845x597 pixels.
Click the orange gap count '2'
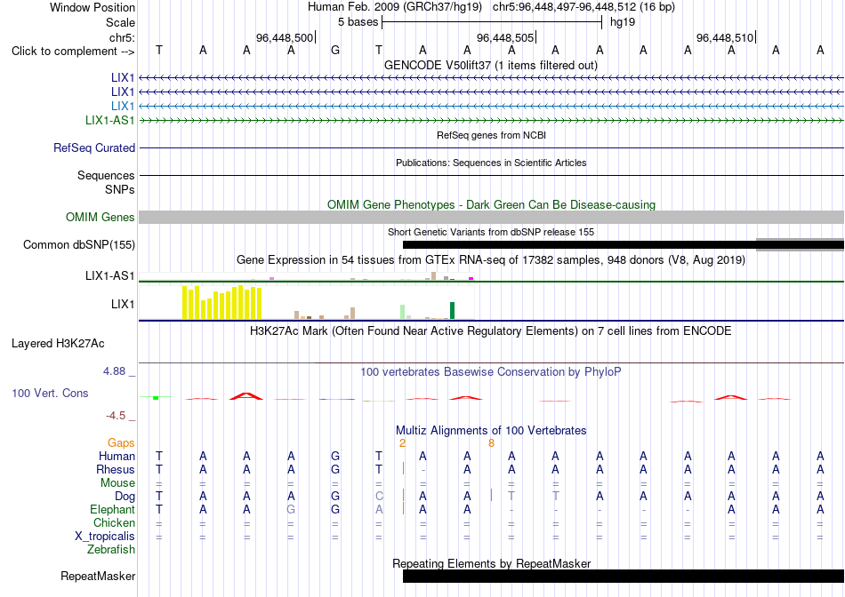[x=402, y=443]
